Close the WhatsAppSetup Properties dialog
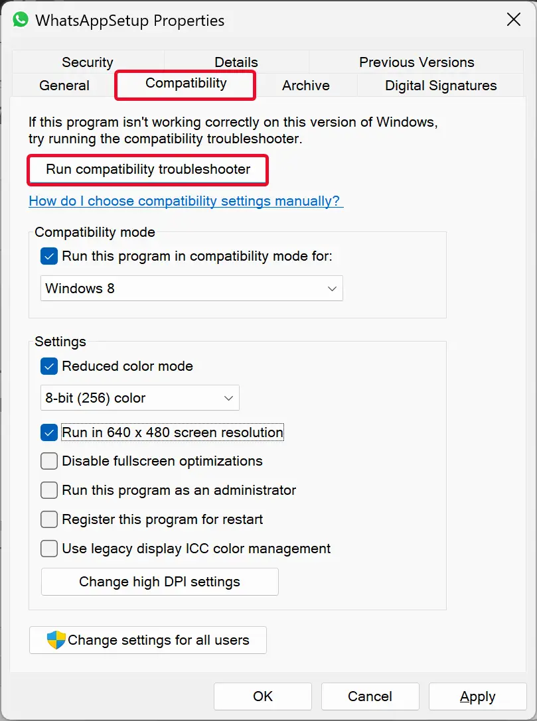Viewport: 537px width, 721px height. 514,20
